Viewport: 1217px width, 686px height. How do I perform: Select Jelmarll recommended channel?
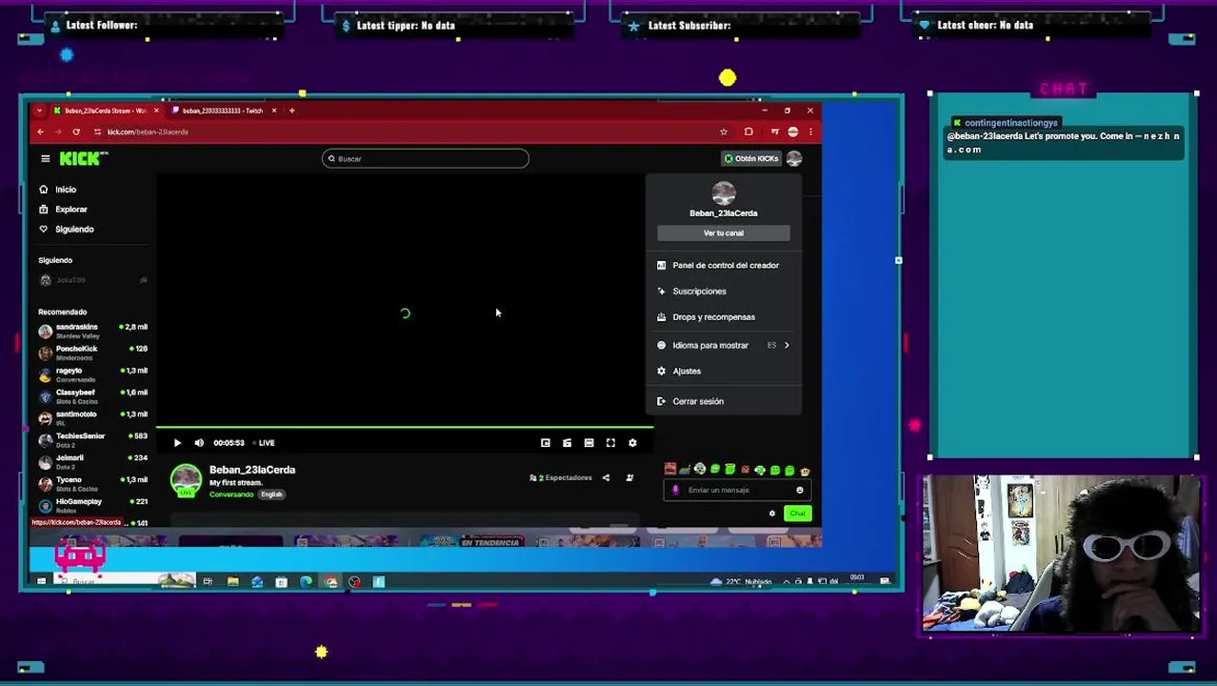tap(92, 462)
